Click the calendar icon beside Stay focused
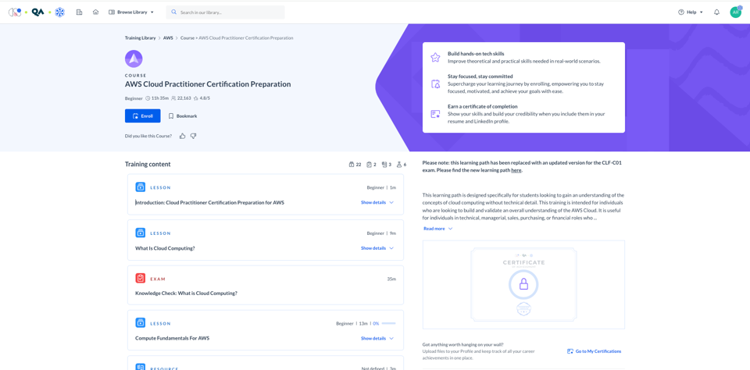Image resolution: width=750 pixels, height=370 pixels. (x=435, y=84)
